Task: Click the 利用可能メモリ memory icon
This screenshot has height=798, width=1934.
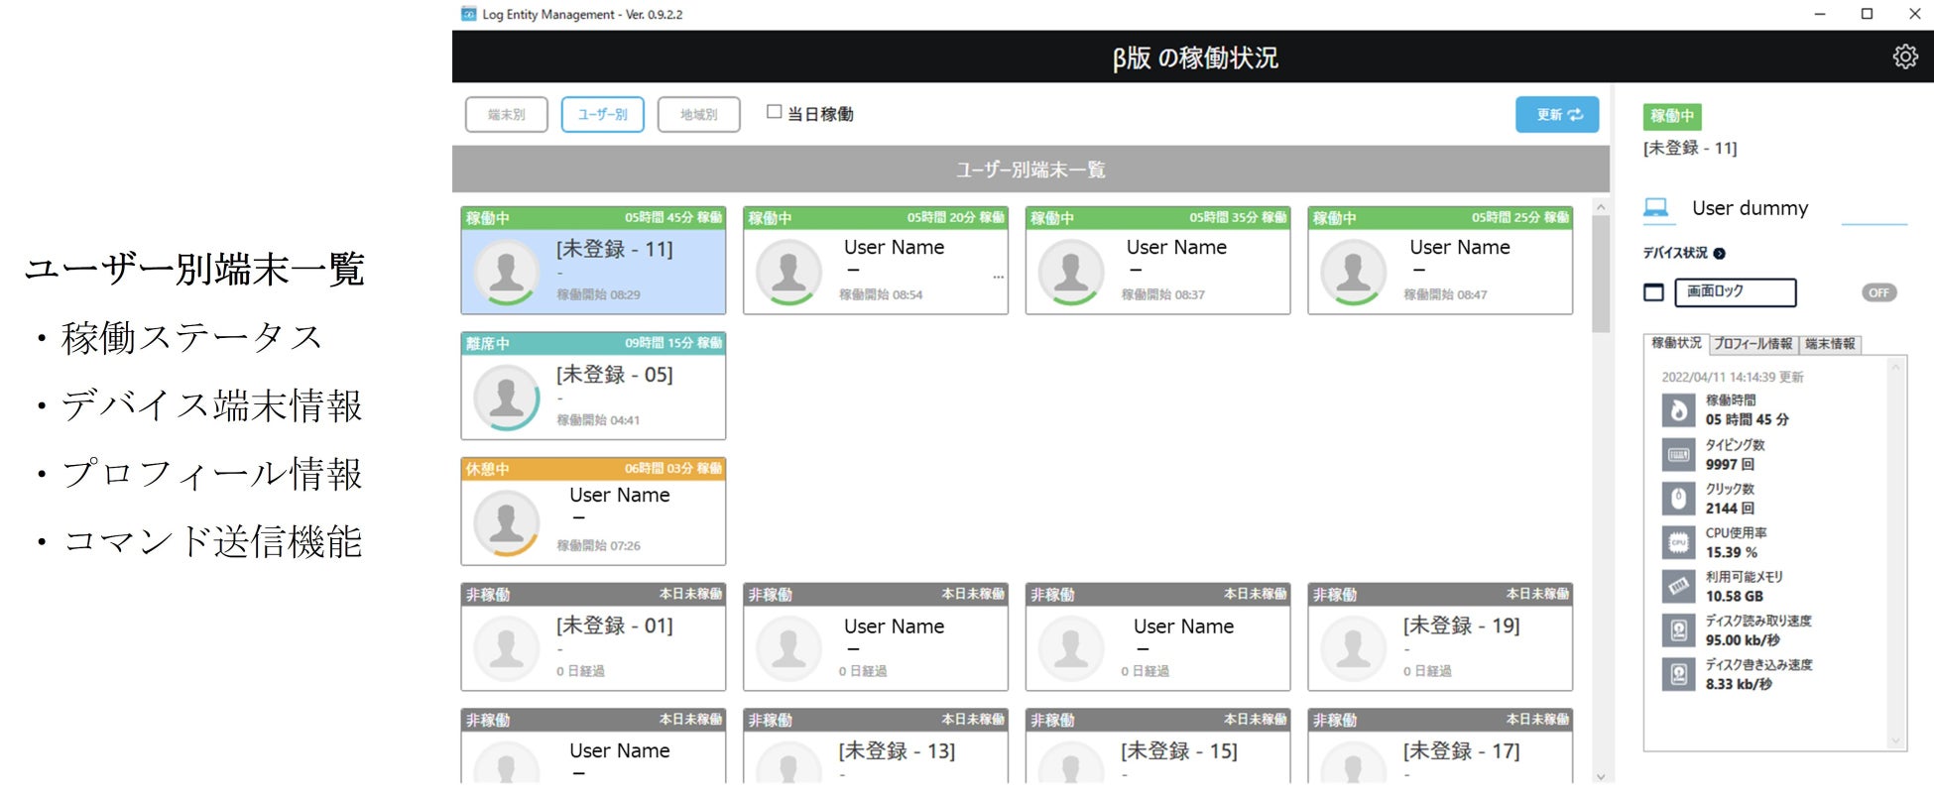Action: pos(1678,586)
